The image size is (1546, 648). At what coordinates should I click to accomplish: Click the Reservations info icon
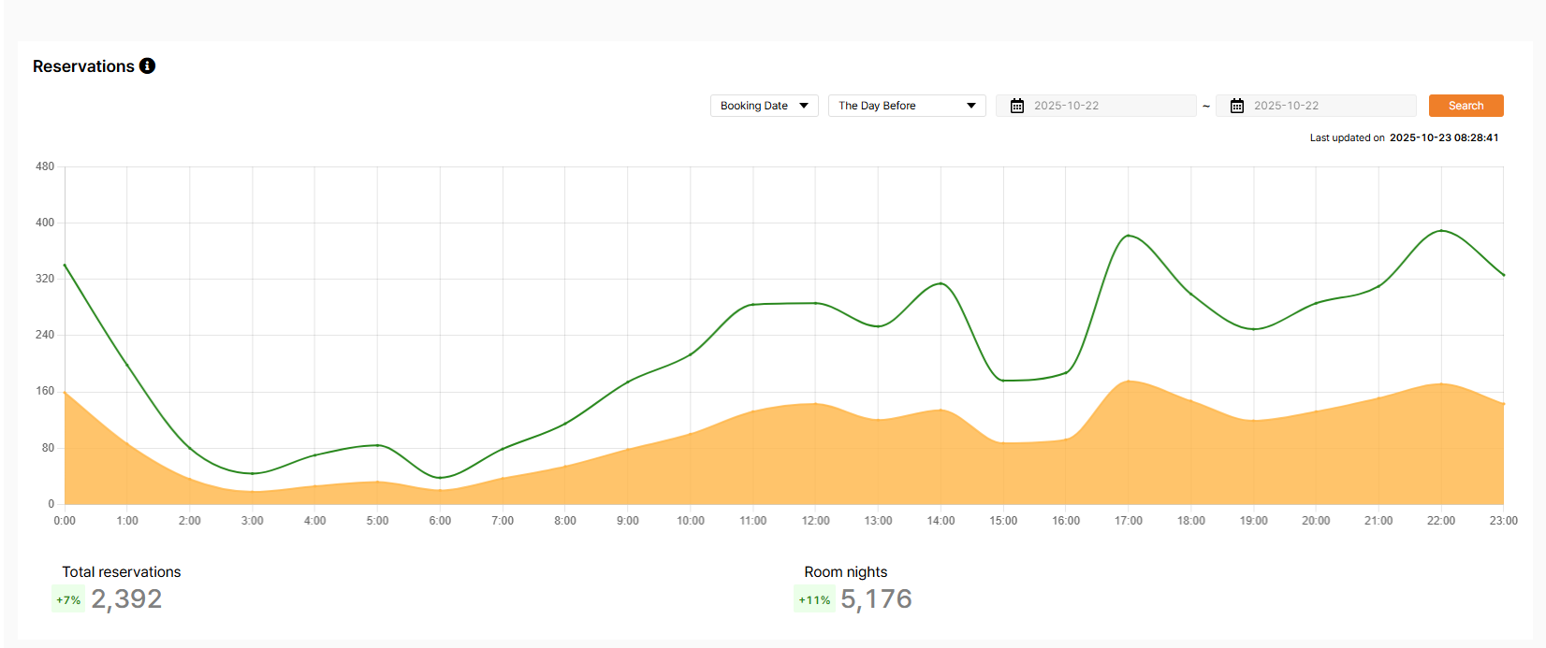tap(147, 65)
